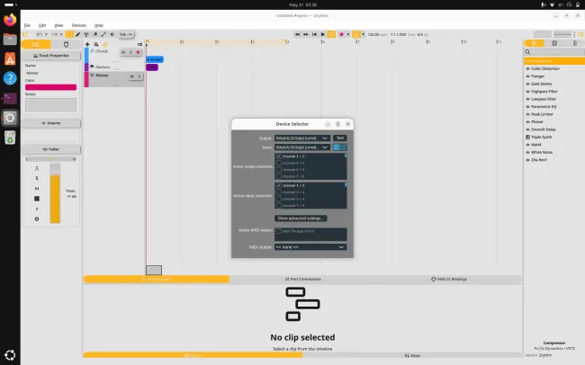
Task: Open the orange track inspector tab
Action: click(36, 44)
